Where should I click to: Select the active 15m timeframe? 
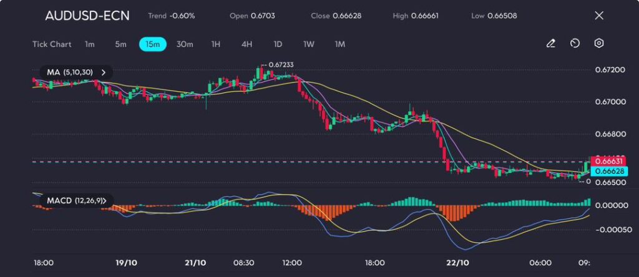pos(152,44)
